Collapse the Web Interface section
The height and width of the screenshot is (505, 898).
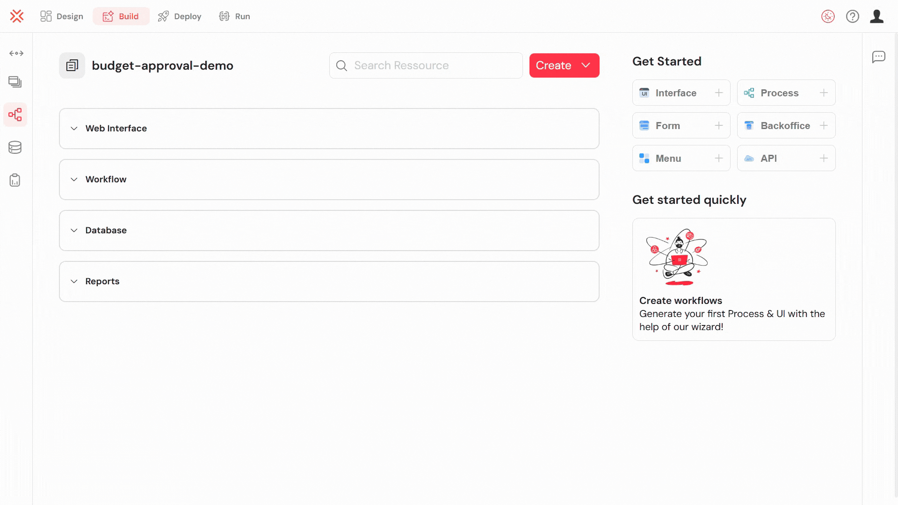73,128
